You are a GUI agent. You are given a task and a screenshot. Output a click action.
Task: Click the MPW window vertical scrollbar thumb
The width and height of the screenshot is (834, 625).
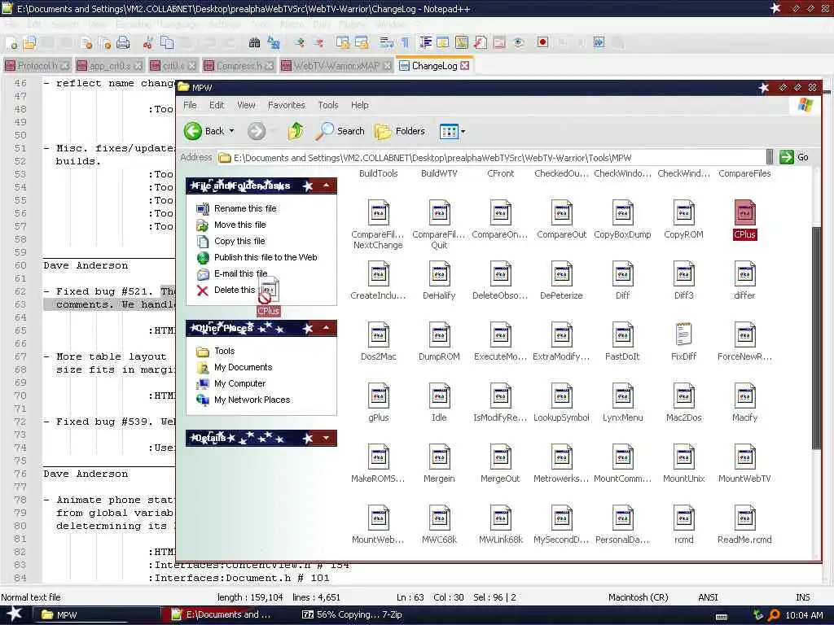816,339
